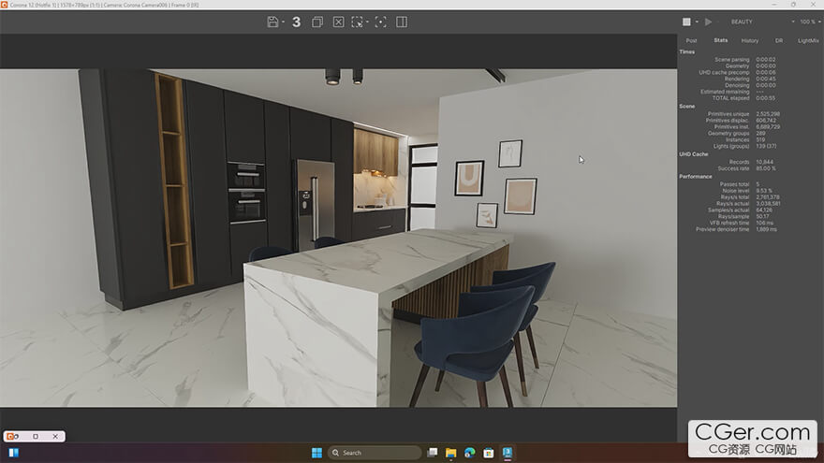Enable the render region selection tool
Screen dimensions: 824x463
(357, 22)
